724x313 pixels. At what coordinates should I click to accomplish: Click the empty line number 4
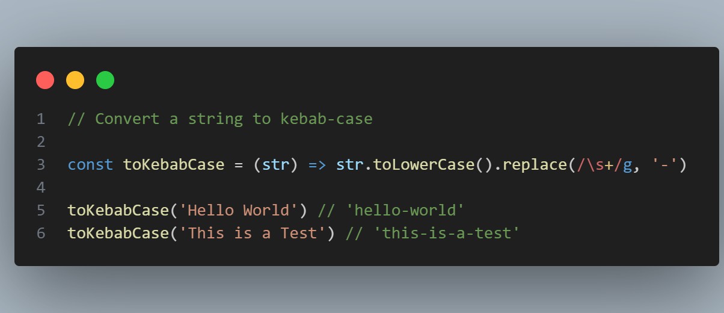click(x=41, y=188)
